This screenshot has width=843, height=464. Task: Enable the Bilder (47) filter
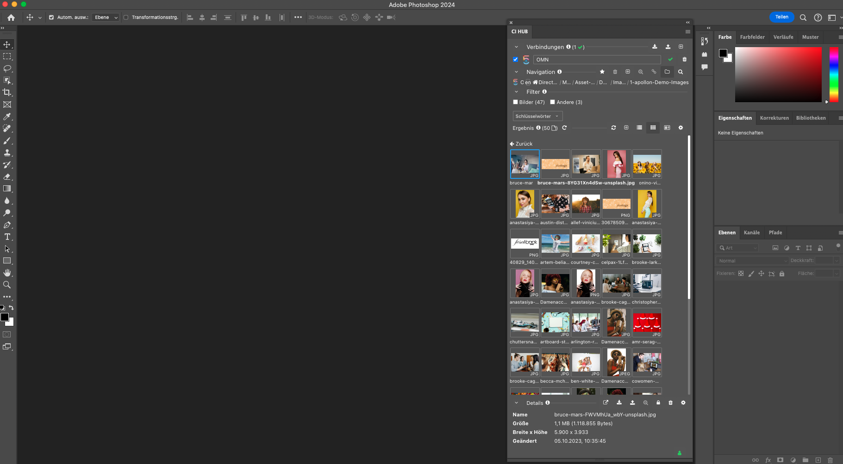coord(515,102)
